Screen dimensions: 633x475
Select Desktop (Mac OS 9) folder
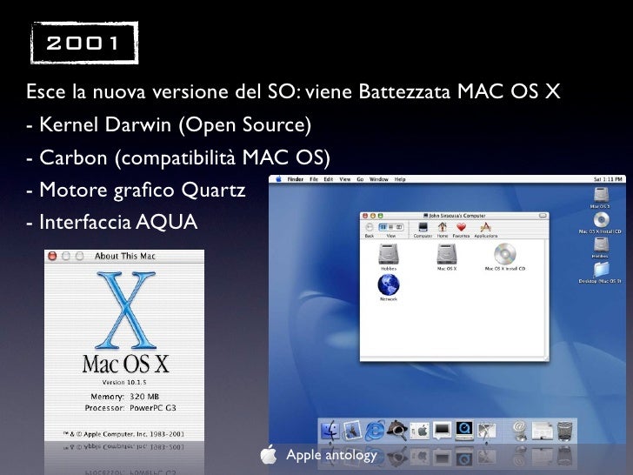pyautogui.click(x=600, y=272)
